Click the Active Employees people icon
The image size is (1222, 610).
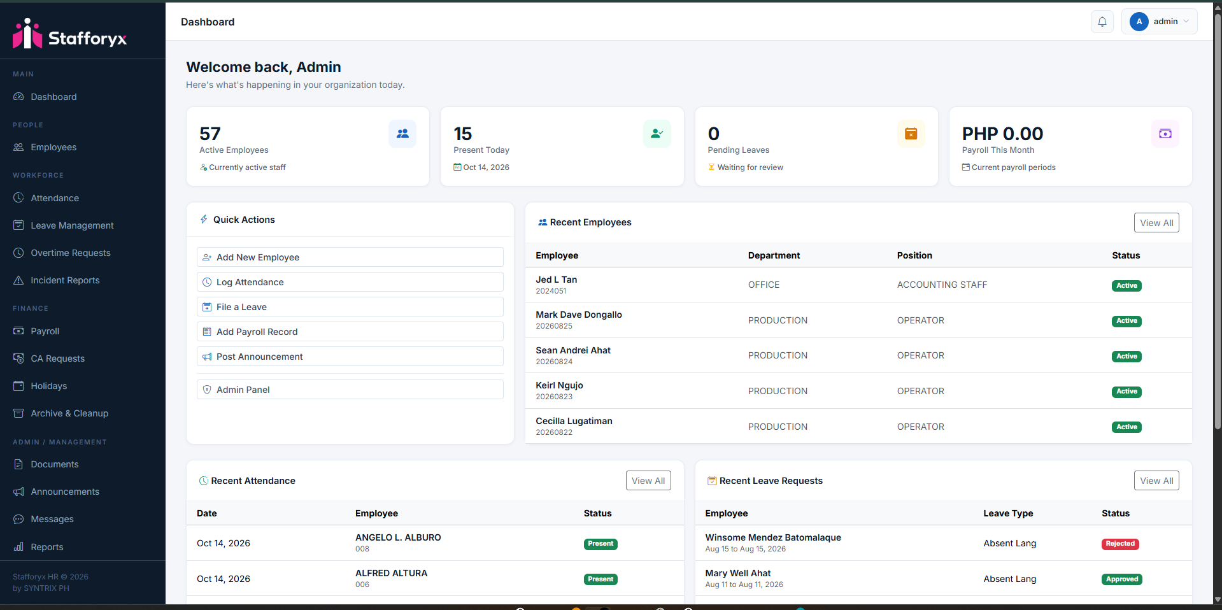pyautogui.click(x=402, y=134)
